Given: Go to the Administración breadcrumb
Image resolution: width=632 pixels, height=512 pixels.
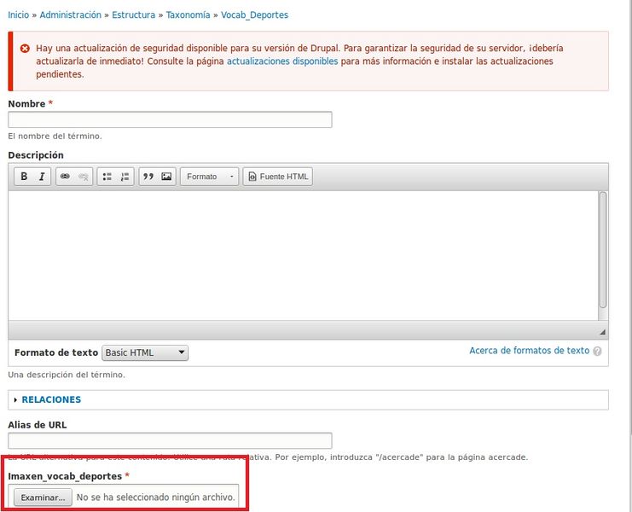Looking at the screenshot, I should (x=71, y=15).
